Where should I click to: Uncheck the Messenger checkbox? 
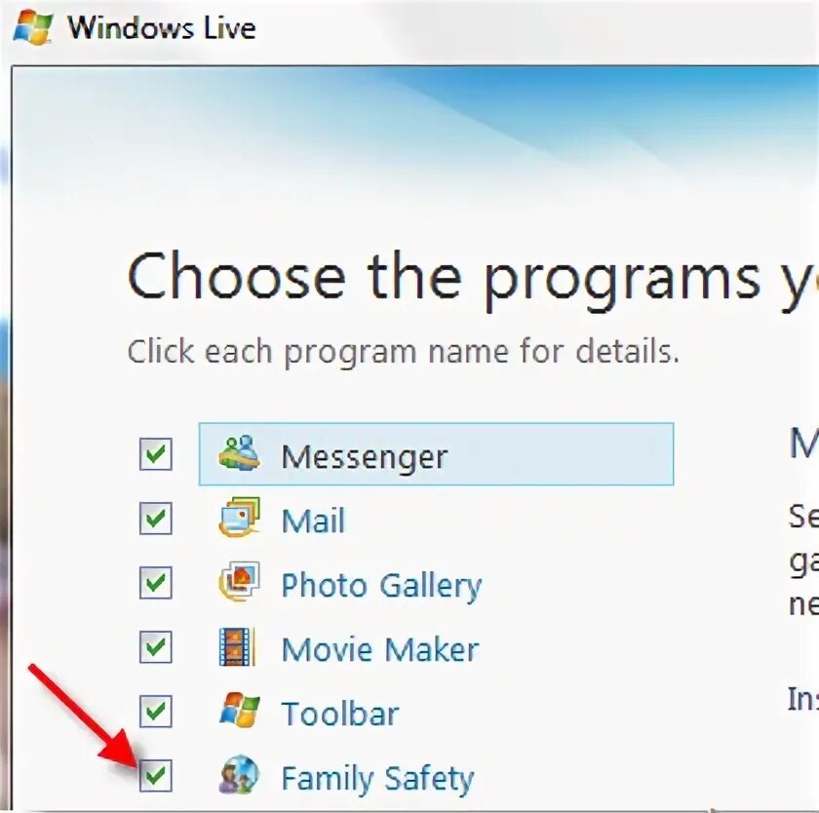click(156, 453)
